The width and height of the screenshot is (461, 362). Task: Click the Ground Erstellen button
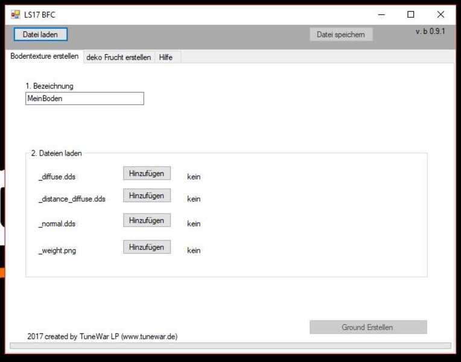tap(367, 327)
